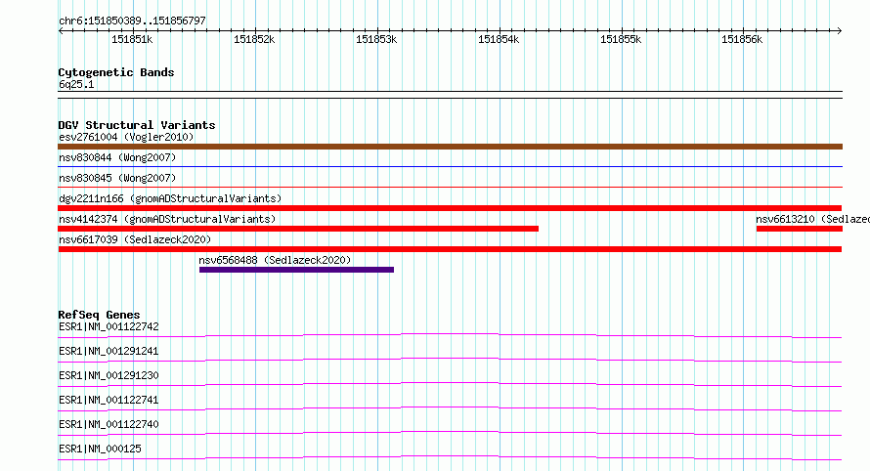Image resolution: width=870 pixels, height=471 pixels.
Task: Click the ruler's left arrow end
Action: click(x=61, y=30)
